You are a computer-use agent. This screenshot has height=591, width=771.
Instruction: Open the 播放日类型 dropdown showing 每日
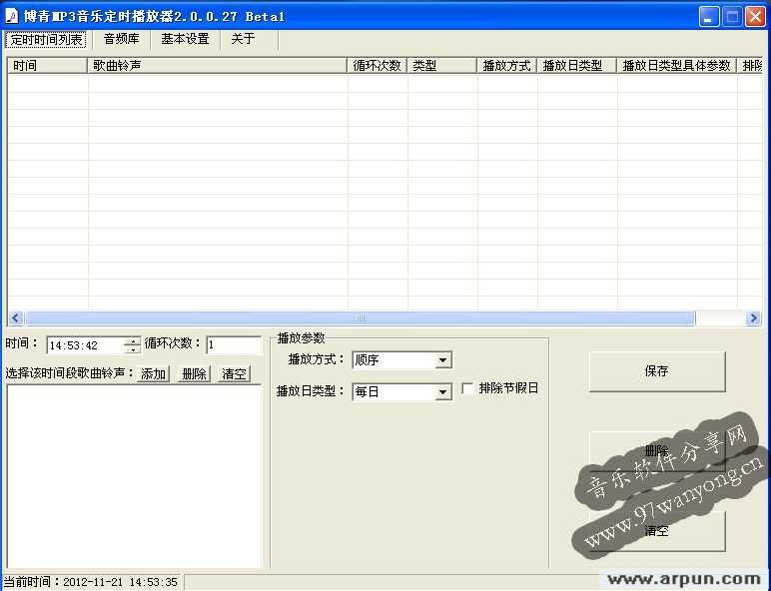(x=402, y=392)
